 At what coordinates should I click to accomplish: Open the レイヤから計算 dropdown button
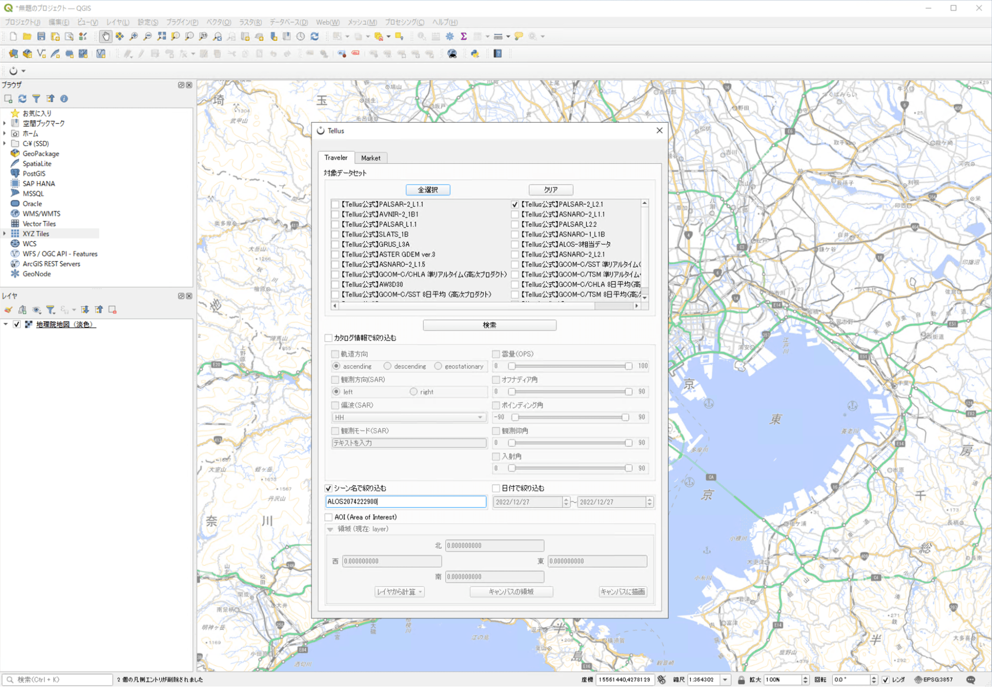point(399,592)
